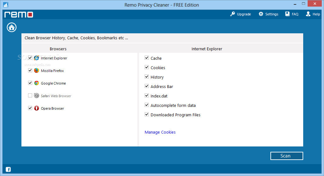Select the Google Chrome label
Viewport: 324px width, 176px height.
tap(53, 83)
